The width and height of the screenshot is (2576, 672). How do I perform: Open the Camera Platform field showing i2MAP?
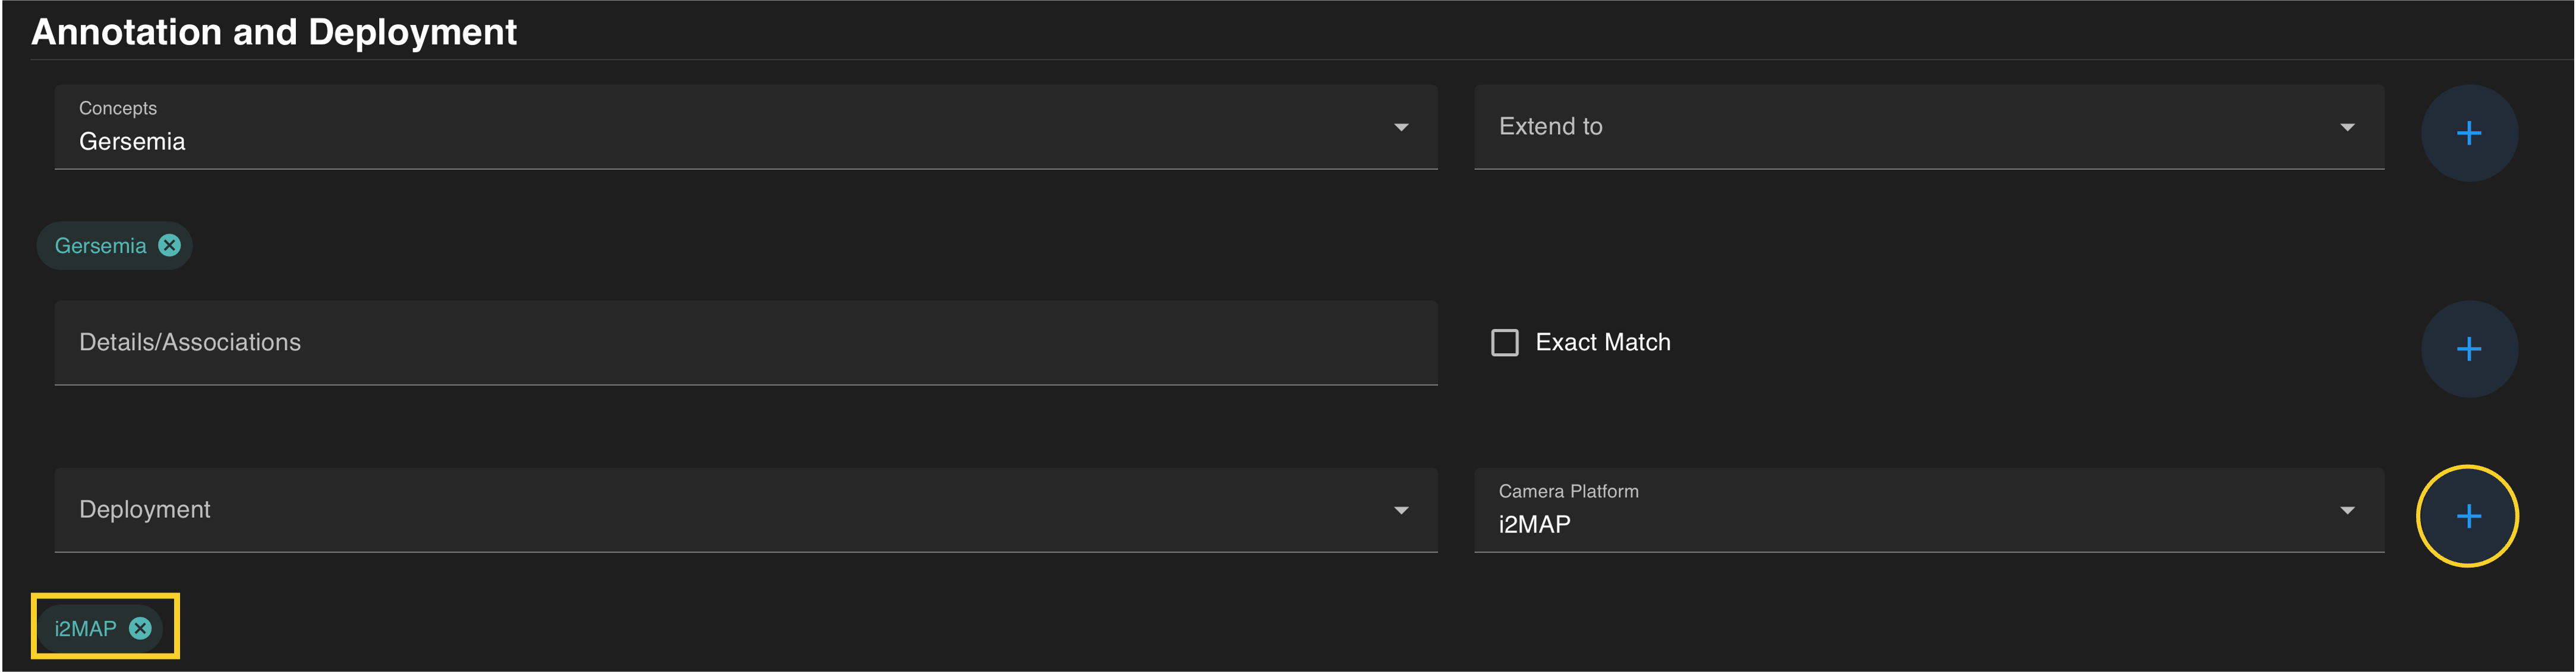pyautogui.click(x=1900, y=515)
